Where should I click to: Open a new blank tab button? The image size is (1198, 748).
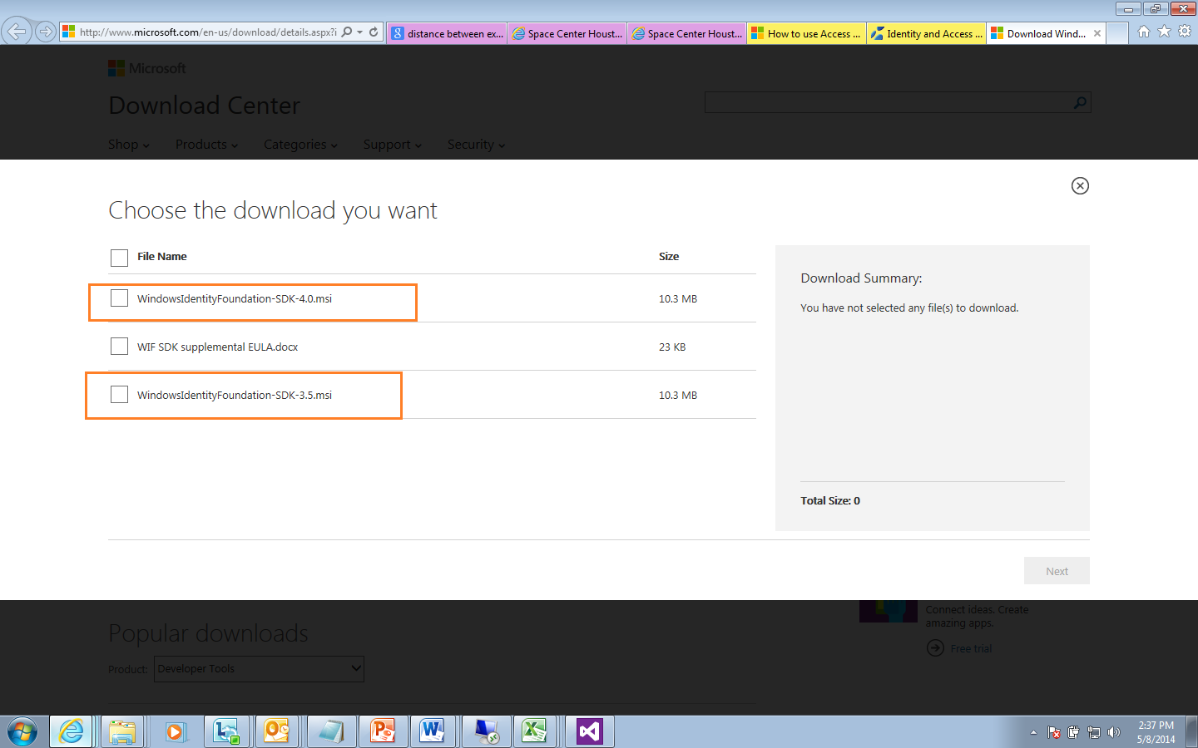pyautogui.click(x=1118, y=33)
